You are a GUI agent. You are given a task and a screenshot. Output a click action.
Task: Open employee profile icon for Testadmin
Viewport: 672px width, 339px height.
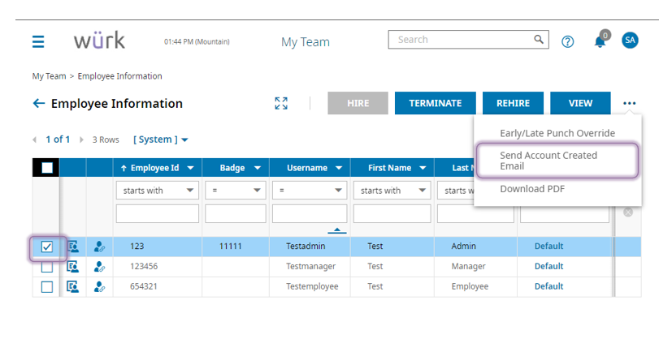pyautogui.click(x=73, y=247)
